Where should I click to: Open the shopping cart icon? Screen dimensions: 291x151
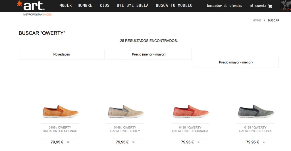(x=270, y=6)
